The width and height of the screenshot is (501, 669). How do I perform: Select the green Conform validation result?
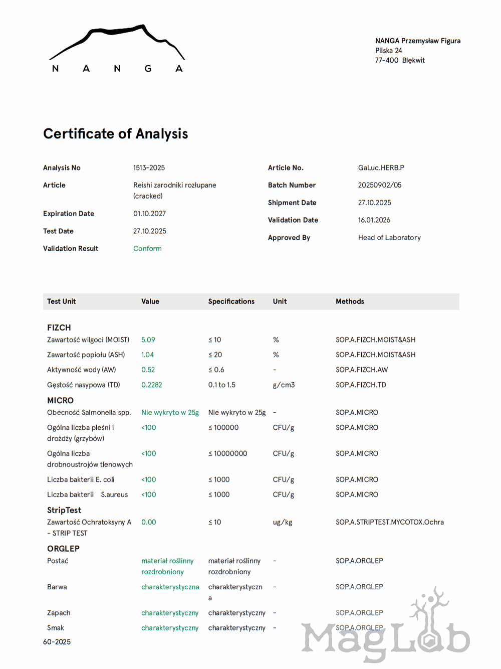point(147,249)
